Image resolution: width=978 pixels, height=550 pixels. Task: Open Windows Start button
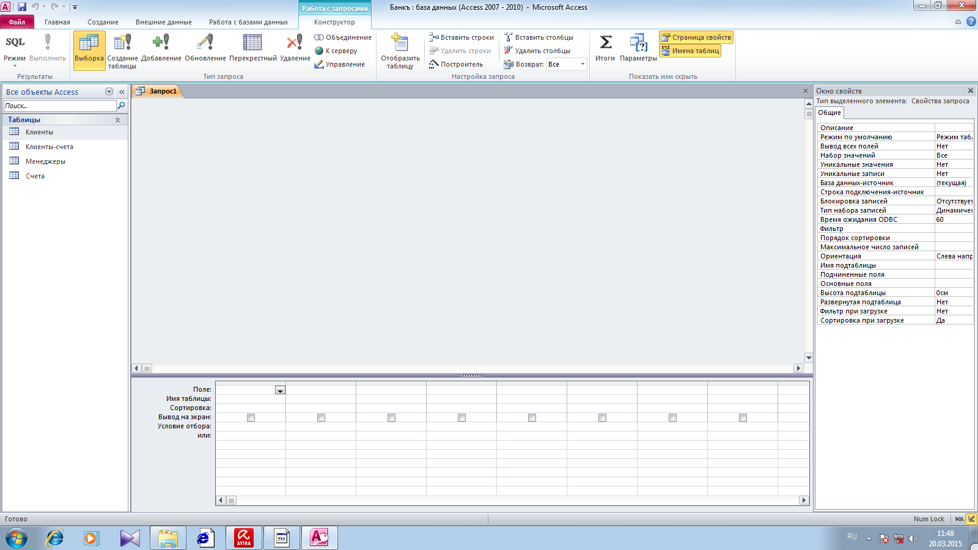coord(16,538)
